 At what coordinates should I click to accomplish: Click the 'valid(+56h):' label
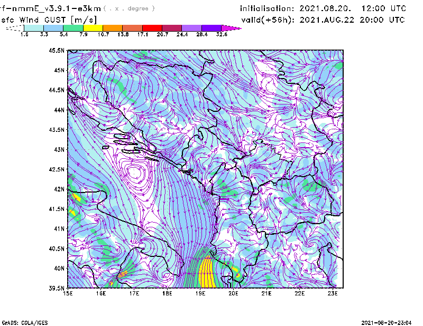pos(268,20)
